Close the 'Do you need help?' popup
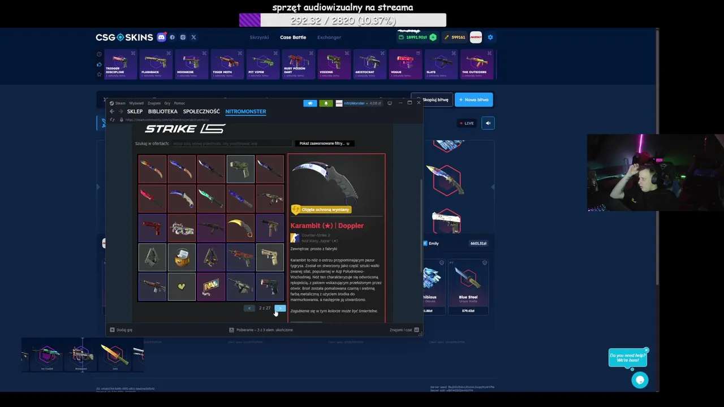Screen dimensions: 724x407 647,350
